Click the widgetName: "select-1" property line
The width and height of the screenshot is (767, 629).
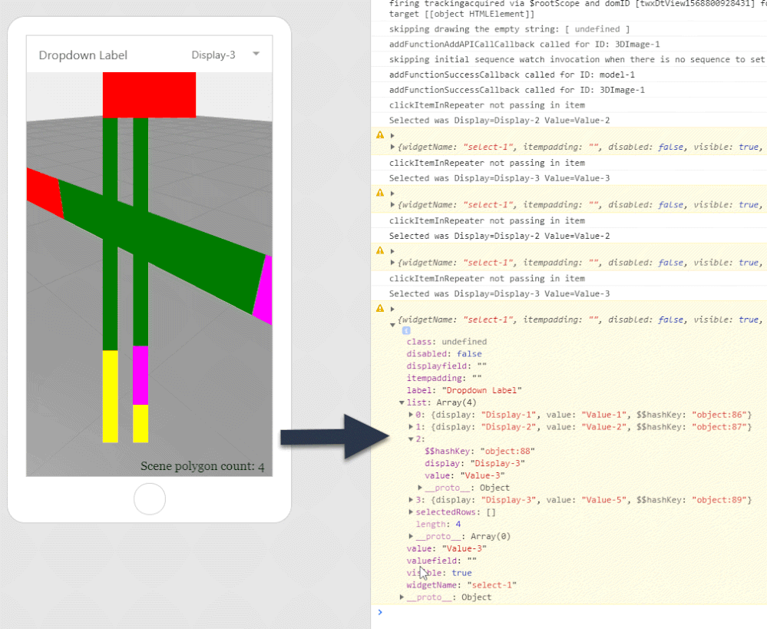coord(461,585)
